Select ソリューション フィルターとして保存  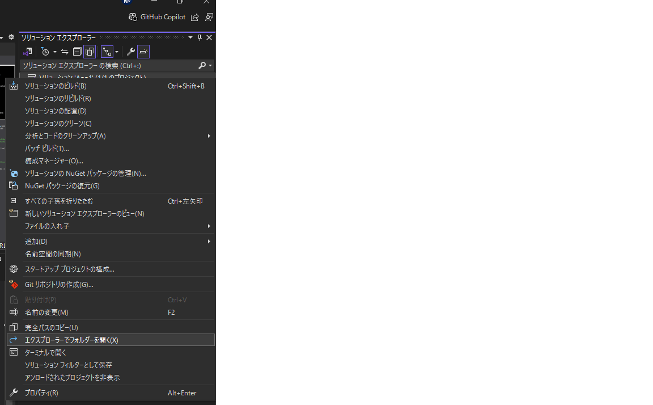click(111, 365)
